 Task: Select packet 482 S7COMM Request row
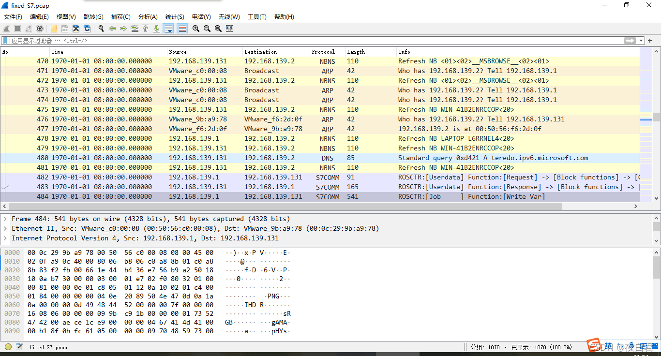click(x=320, y=177)
